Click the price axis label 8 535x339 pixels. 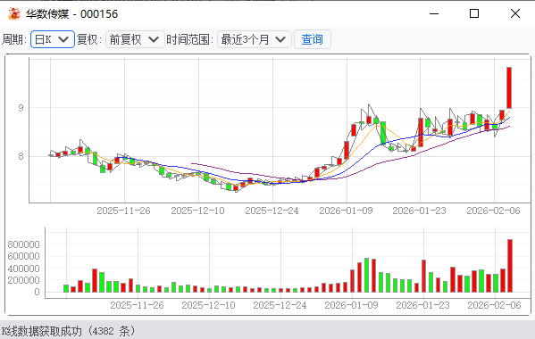point(21,156)
